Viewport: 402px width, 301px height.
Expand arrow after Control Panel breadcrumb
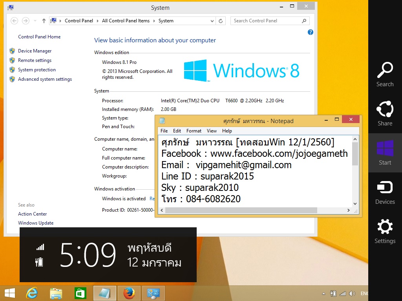(x=98, y=21)
